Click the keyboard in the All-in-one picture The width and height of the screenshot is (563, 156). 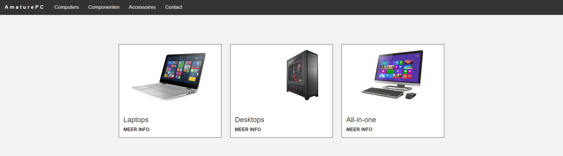(x=383, y=92)
